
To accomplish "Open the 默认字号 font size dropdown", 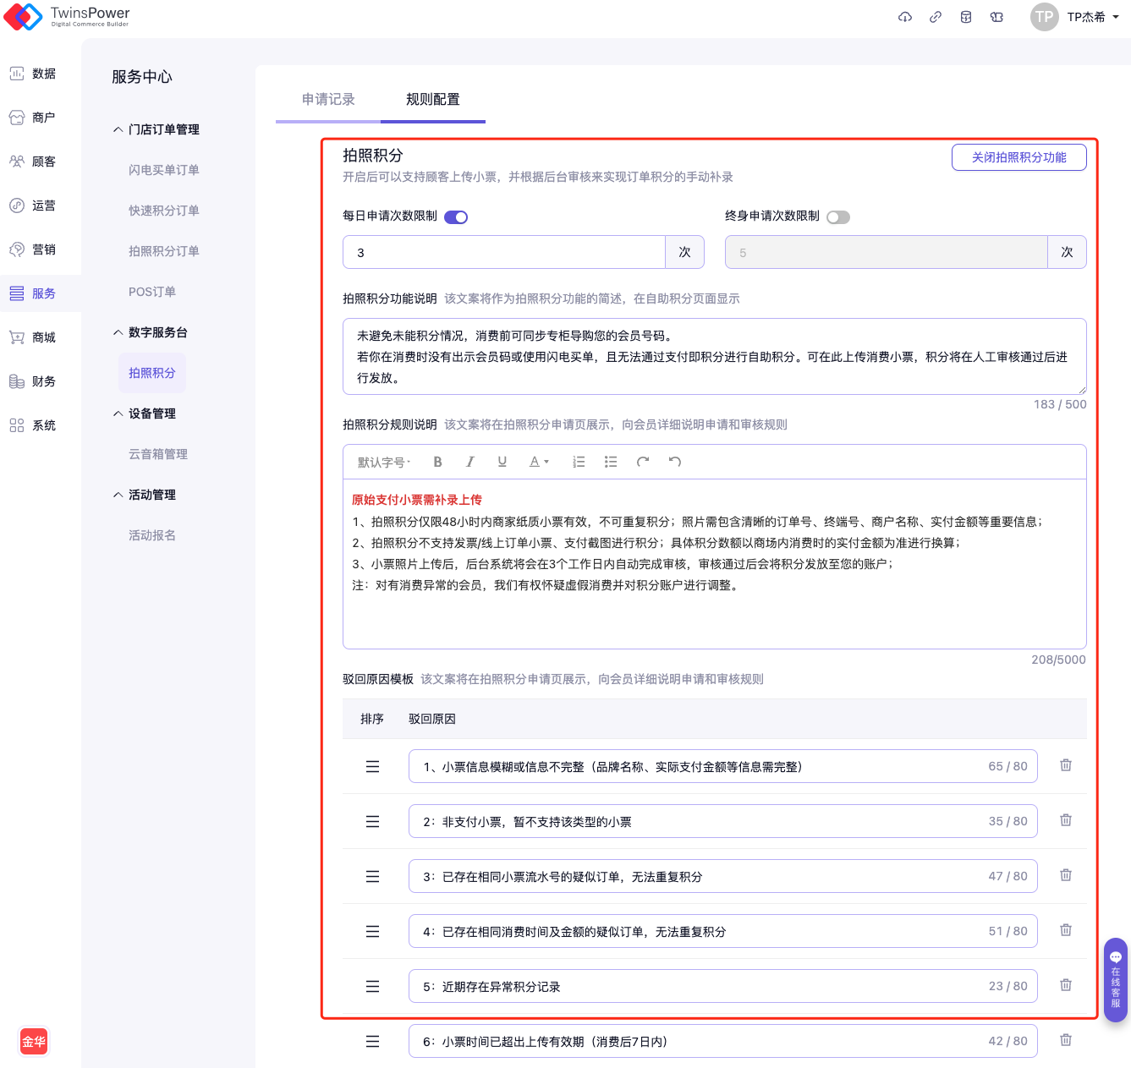I will (383, 462).
